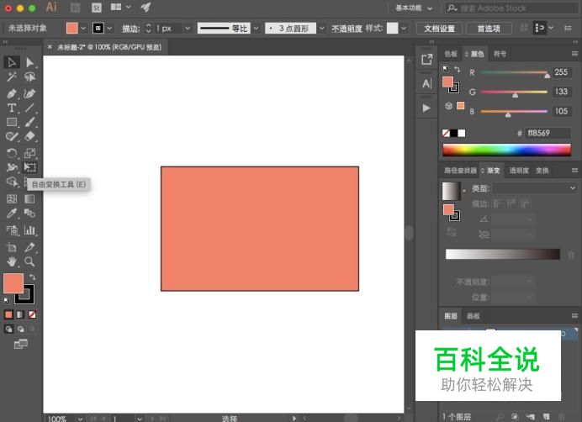
Task: Switch to the 色板 swatches tab
Action: tap(452, 54)
